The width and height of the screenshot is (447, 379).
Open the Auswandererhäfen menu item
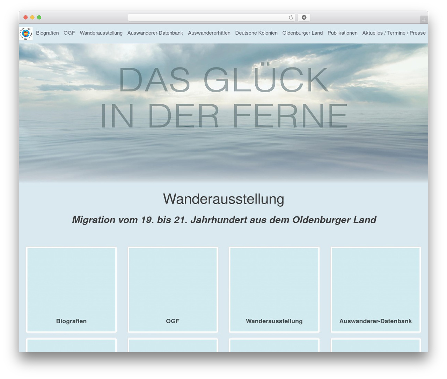tap(209, 33)
